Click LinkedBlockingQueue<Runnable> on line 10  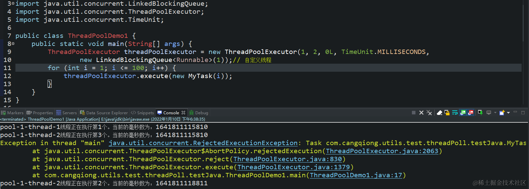154,60
